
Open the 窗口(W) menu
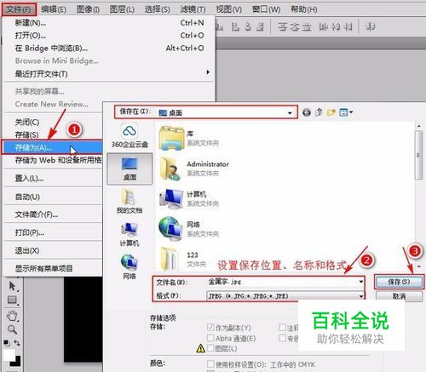click(266, 9)
